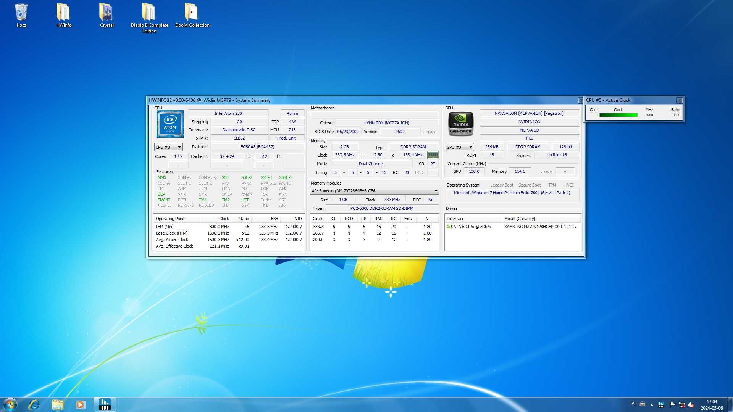Click the NVIDIA GeForce GPU logo
733x412 pixels.
[x=461, y=124]
